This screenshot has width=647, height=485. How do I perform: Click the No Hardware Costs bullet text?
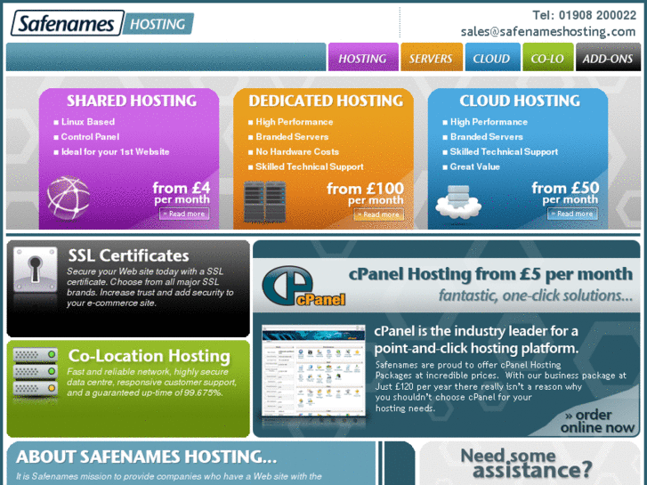tap(297, 151)
